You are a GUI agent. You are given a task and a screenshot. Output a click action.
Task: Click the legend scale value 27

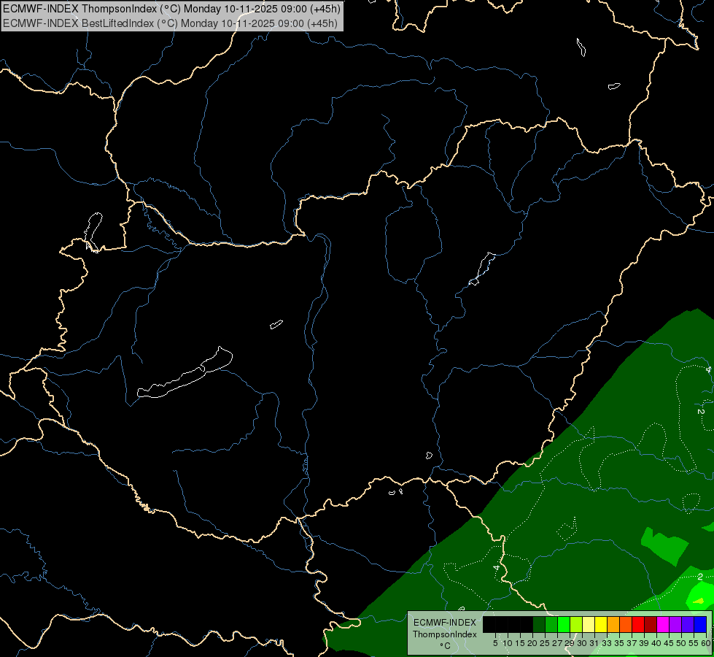tap(557, 643)
